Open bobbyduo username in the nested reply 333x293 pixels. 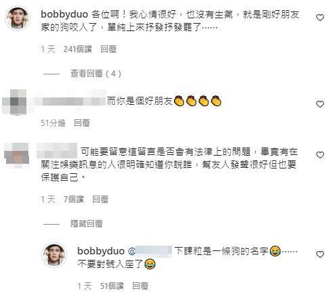pyautogui.click(x=101, y=251)
